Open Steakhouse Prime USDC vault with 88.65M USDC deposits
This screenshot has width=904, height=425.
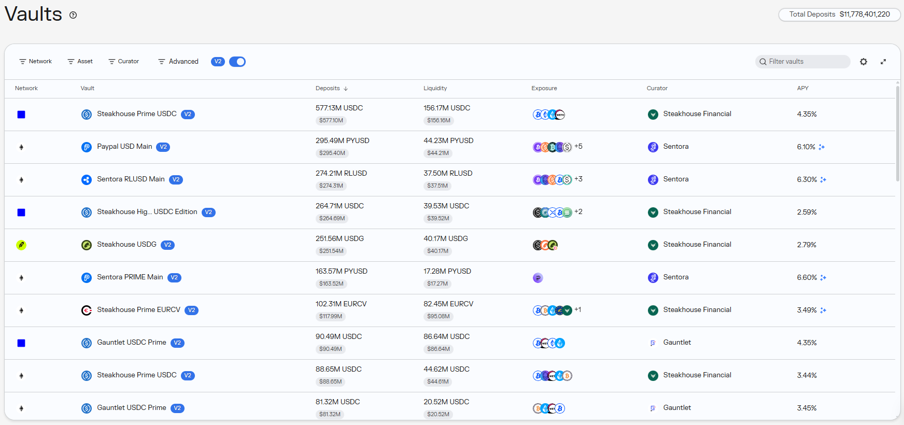[137, 375]
